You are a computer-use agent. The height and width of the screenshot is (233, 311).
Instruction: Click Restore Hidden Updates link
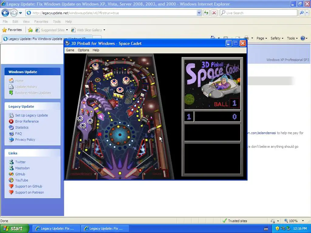[x=33, y=93]
